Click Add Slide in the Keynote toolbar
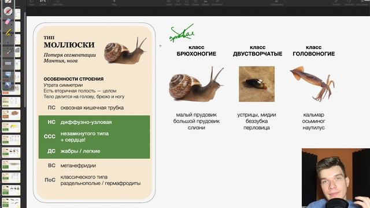 click(x=58, y=2)
